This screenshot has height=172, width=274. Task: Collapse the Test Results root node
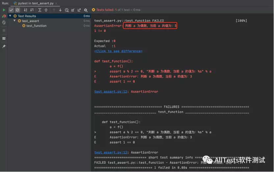click(10, 16)
